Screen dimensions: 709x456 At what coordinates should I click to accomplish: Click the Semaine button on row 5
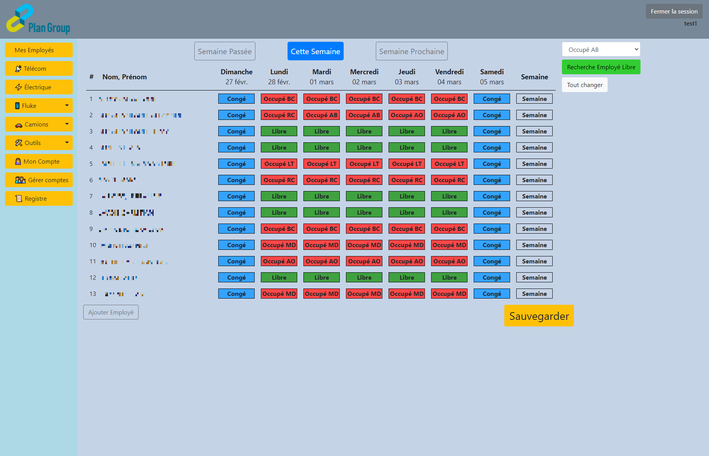534,164
